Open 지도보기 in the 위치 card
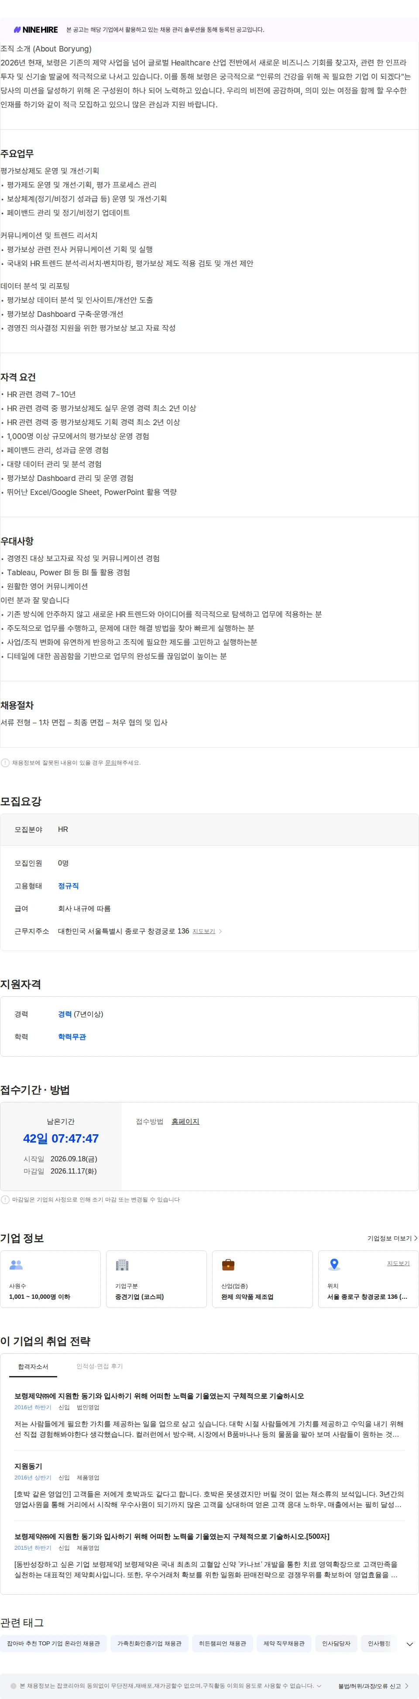 [398, 1263]
